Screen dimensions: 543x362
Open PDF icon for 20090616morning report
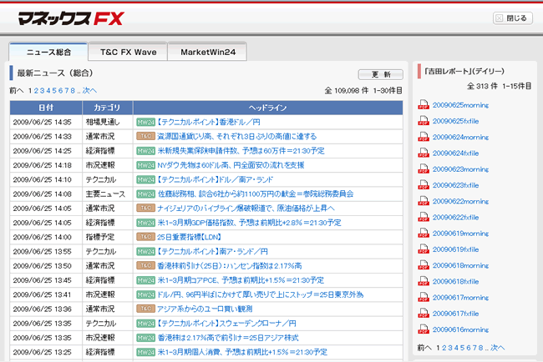[x=424, y=329]
